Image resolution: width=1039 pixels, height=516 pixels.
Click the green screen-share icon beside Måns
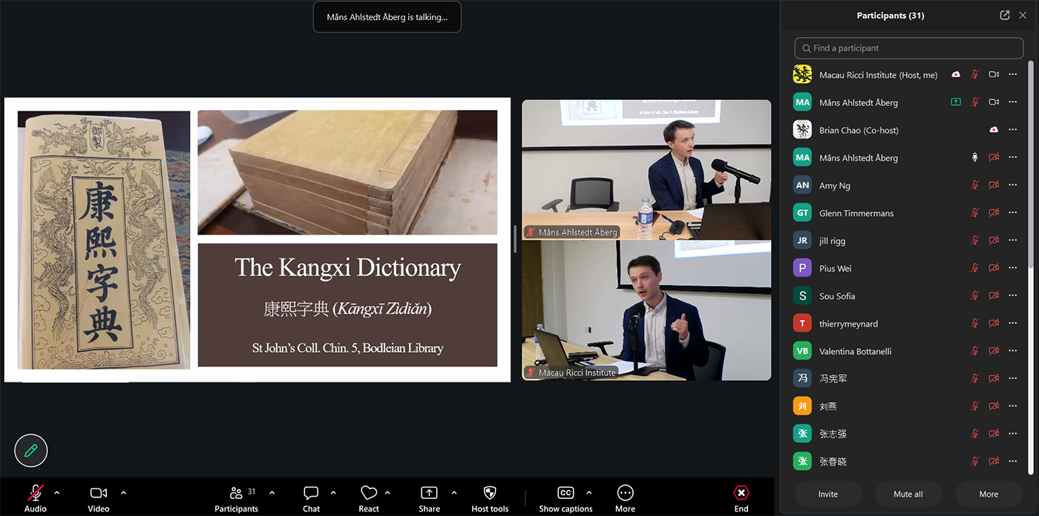[956, 102]
